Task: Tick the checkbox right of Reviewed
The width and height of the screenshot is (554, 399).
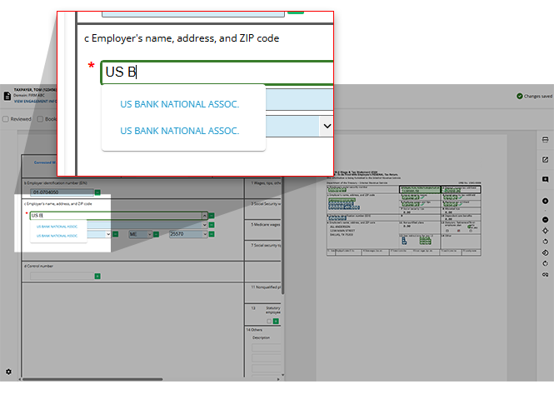Action: (x=40, y=119)
